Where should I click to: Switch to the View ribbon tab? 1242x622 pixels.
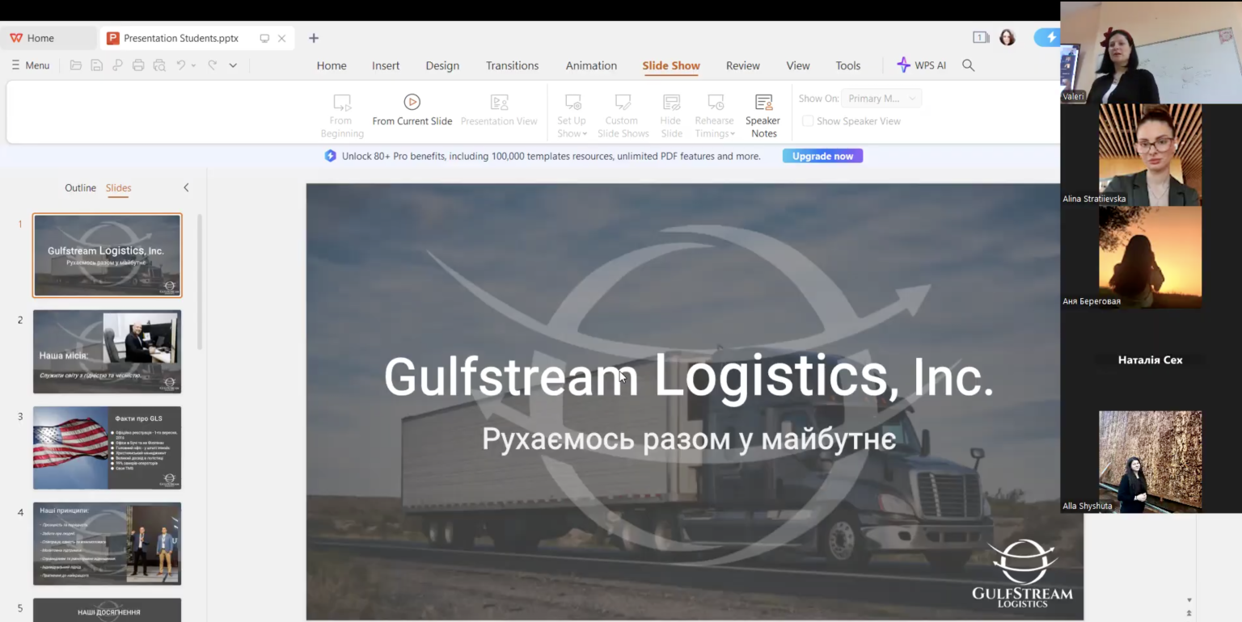pyautogui.click(x=798, y=65)
